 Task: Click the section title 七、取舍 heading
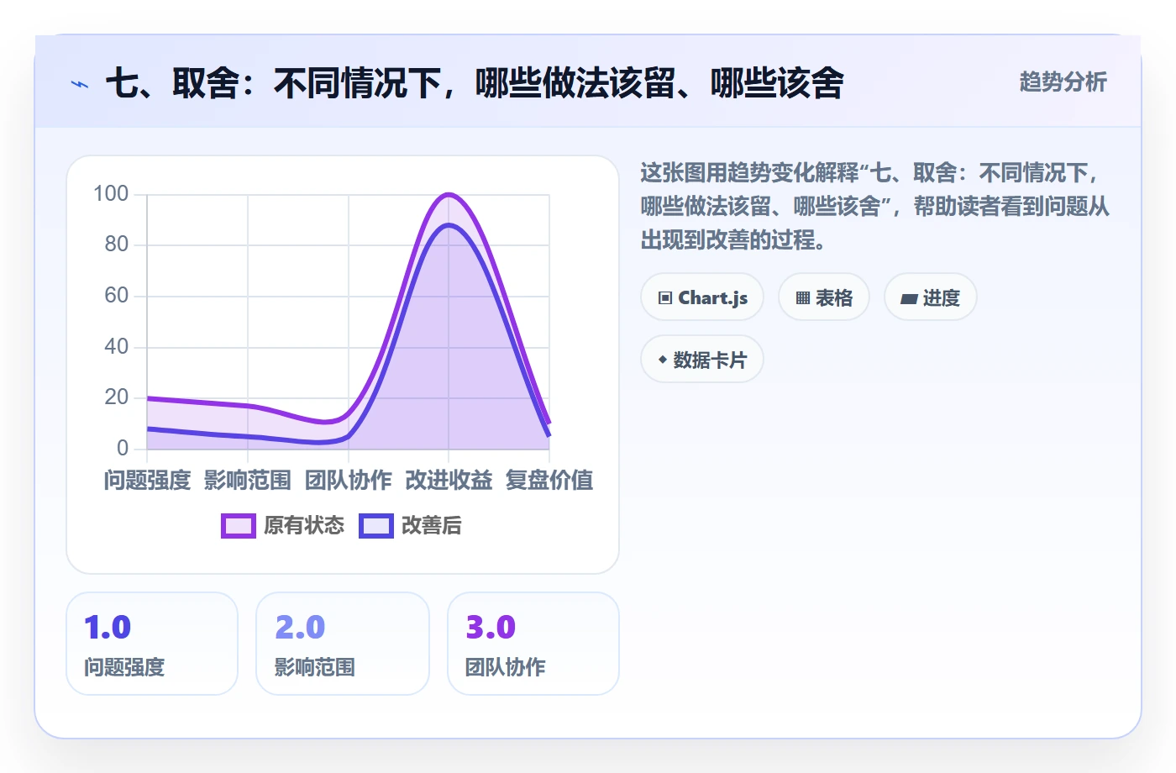(x=475, y=83)
